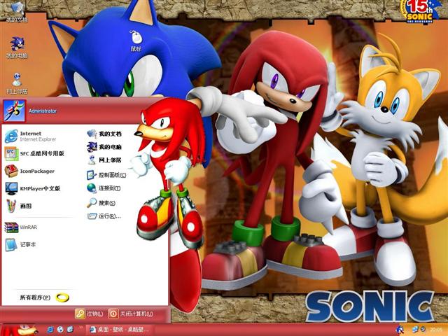The height and width of the screenshot is (336, 448).
Task: Open the 我的文档 desktop icon
Action: pyautogui.click(x=17, y=12)
